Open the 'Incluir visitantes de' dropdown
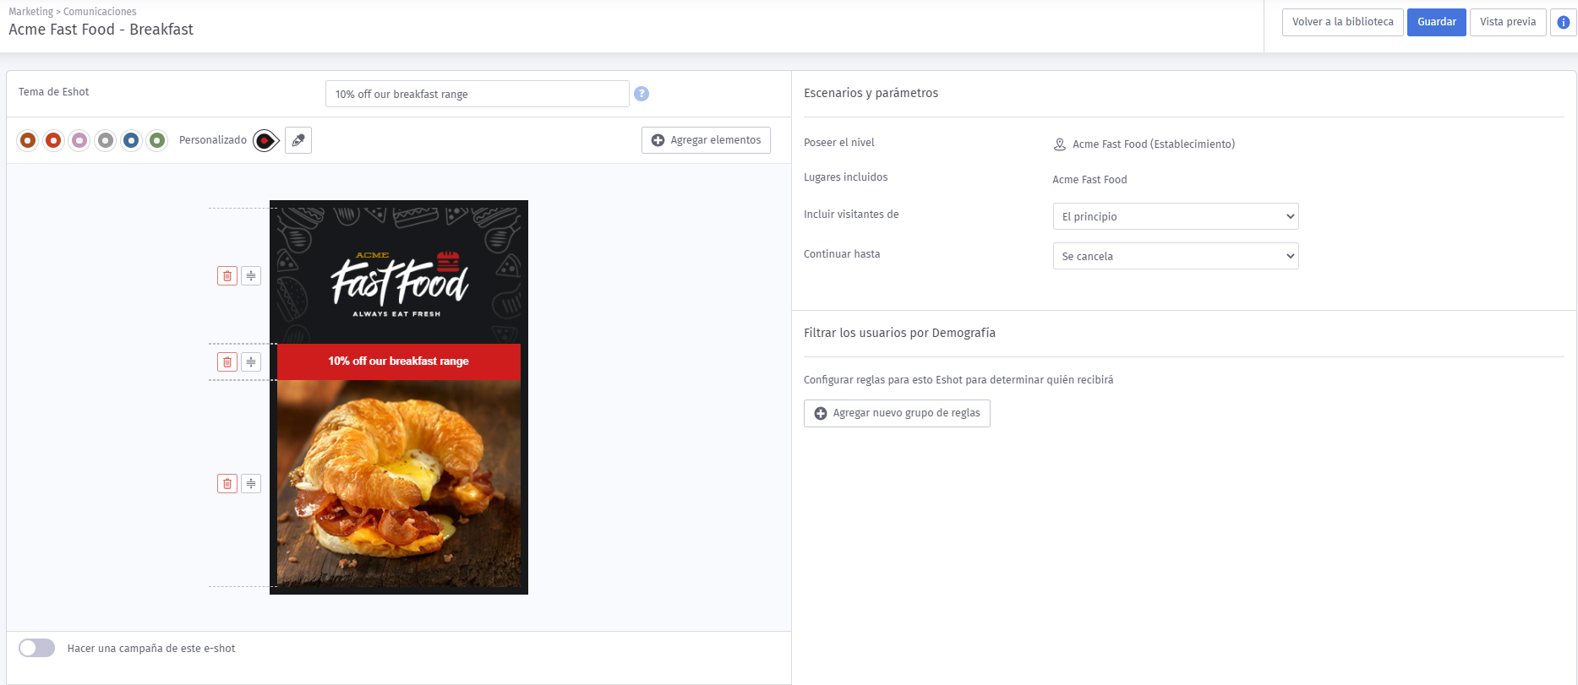 pos(1176,216)
